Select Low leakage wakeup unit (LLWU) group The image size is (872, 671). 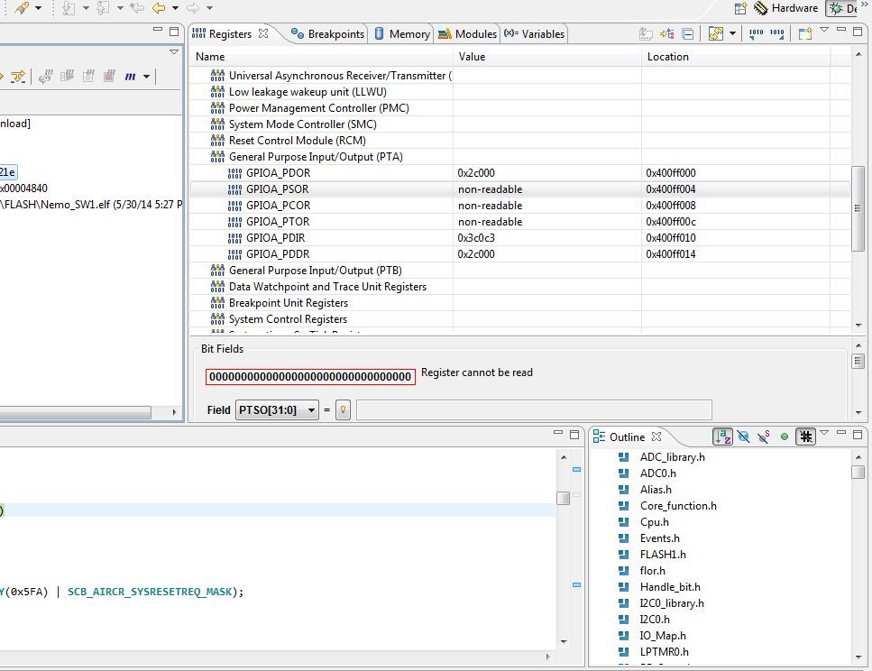point(298,92)
